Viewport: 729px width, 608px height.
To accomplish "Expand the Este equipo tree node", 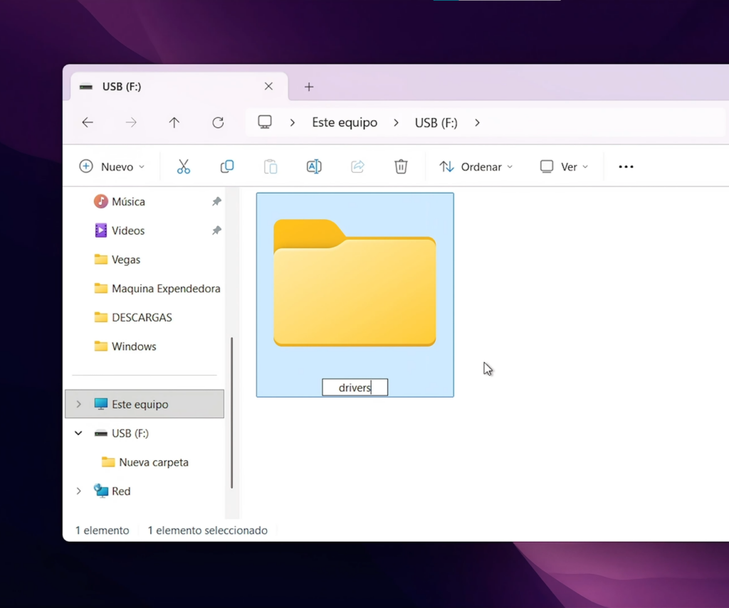I will [x=78, y=404].
